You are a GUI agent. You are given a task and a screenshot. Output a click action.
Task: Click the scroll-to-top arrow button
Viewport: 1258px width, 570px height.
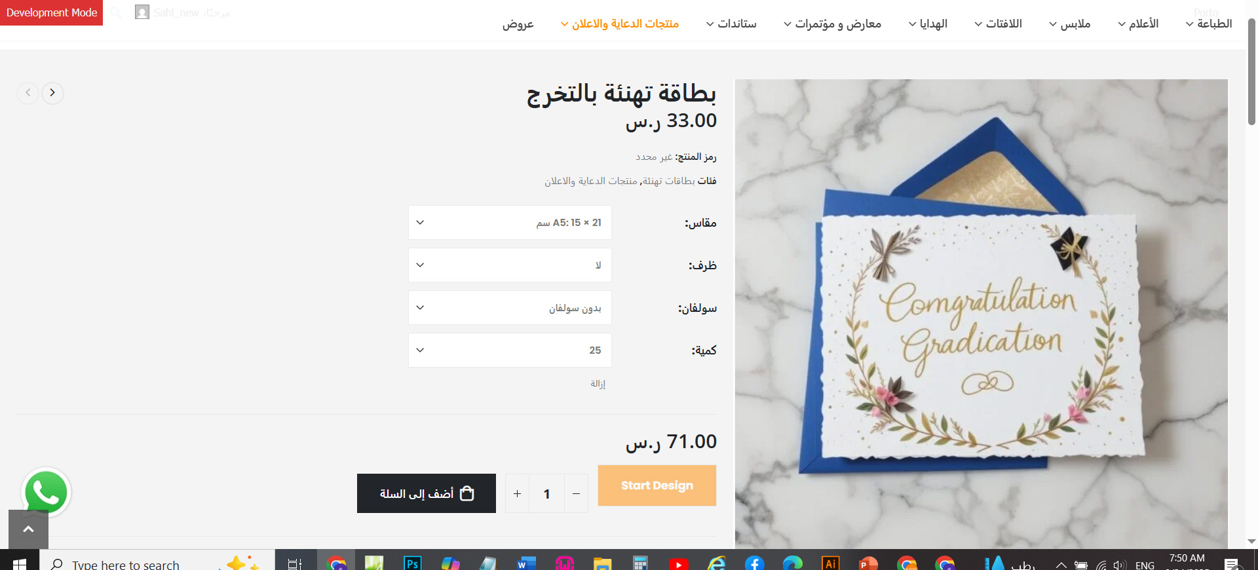point(28,529)
